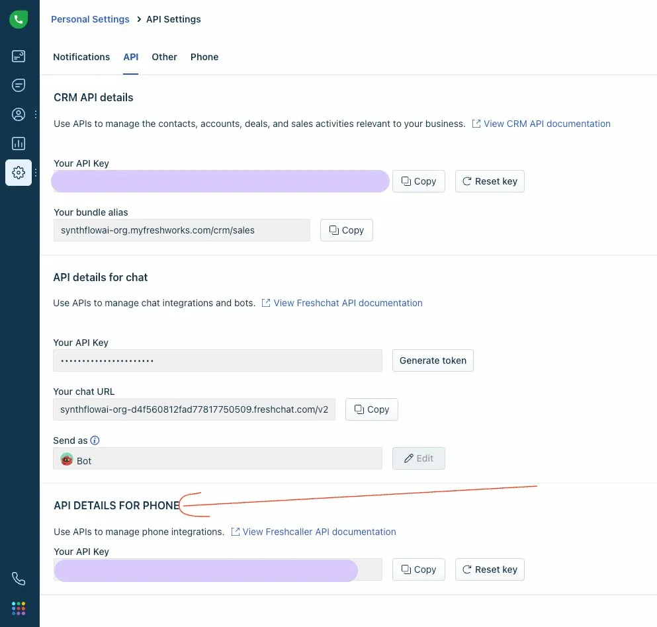Screen dimensions: 657x627
Task: Click the API details for chat heading
Action: 101,278
